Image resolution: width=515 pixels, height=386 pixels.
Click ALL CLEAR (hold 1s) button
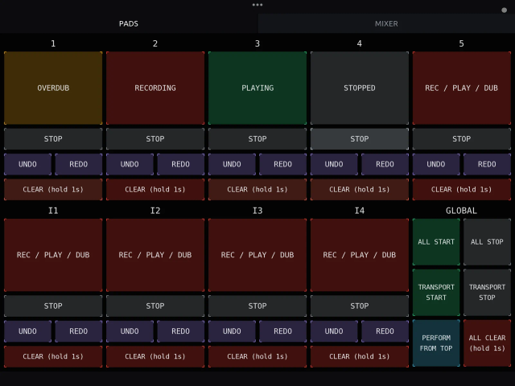[x=487, y=343]
